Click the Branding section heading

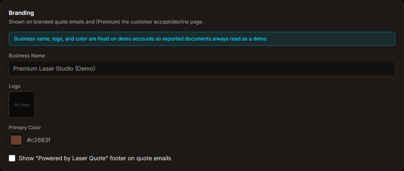click(x=22, y=13)
